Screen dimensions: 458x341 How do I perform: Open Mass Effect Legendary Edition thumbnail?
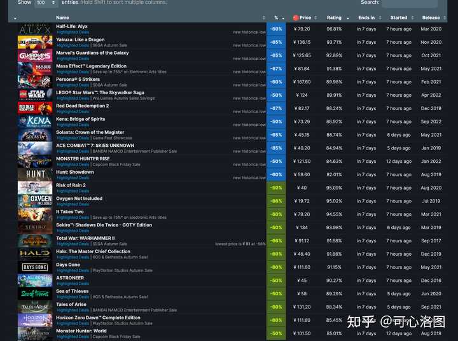click(35, 69)
